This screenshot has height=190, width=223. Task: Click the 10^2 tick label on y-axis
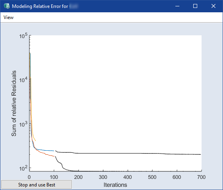(23, 168)
